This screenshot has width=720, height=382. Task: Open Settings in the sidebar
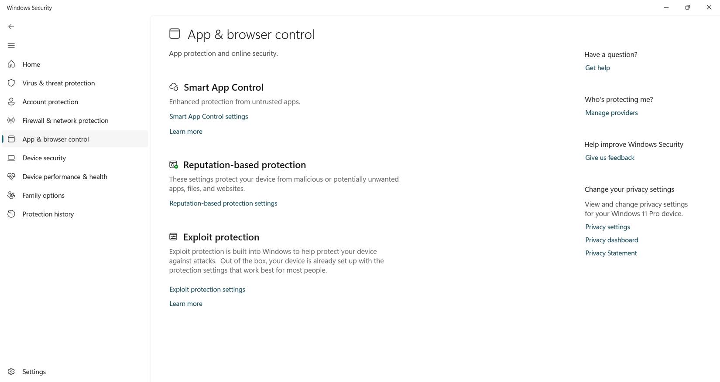(x=34, y=372)
